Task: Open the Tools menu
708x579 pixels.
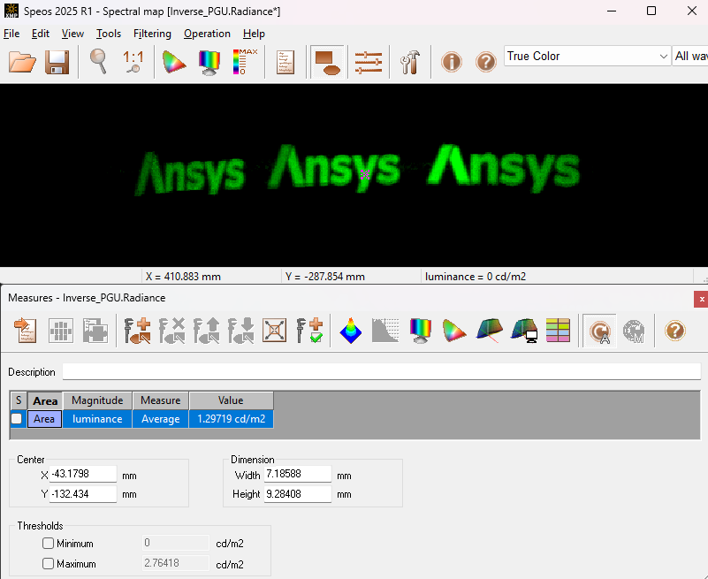Action: (x=109, y=34)
